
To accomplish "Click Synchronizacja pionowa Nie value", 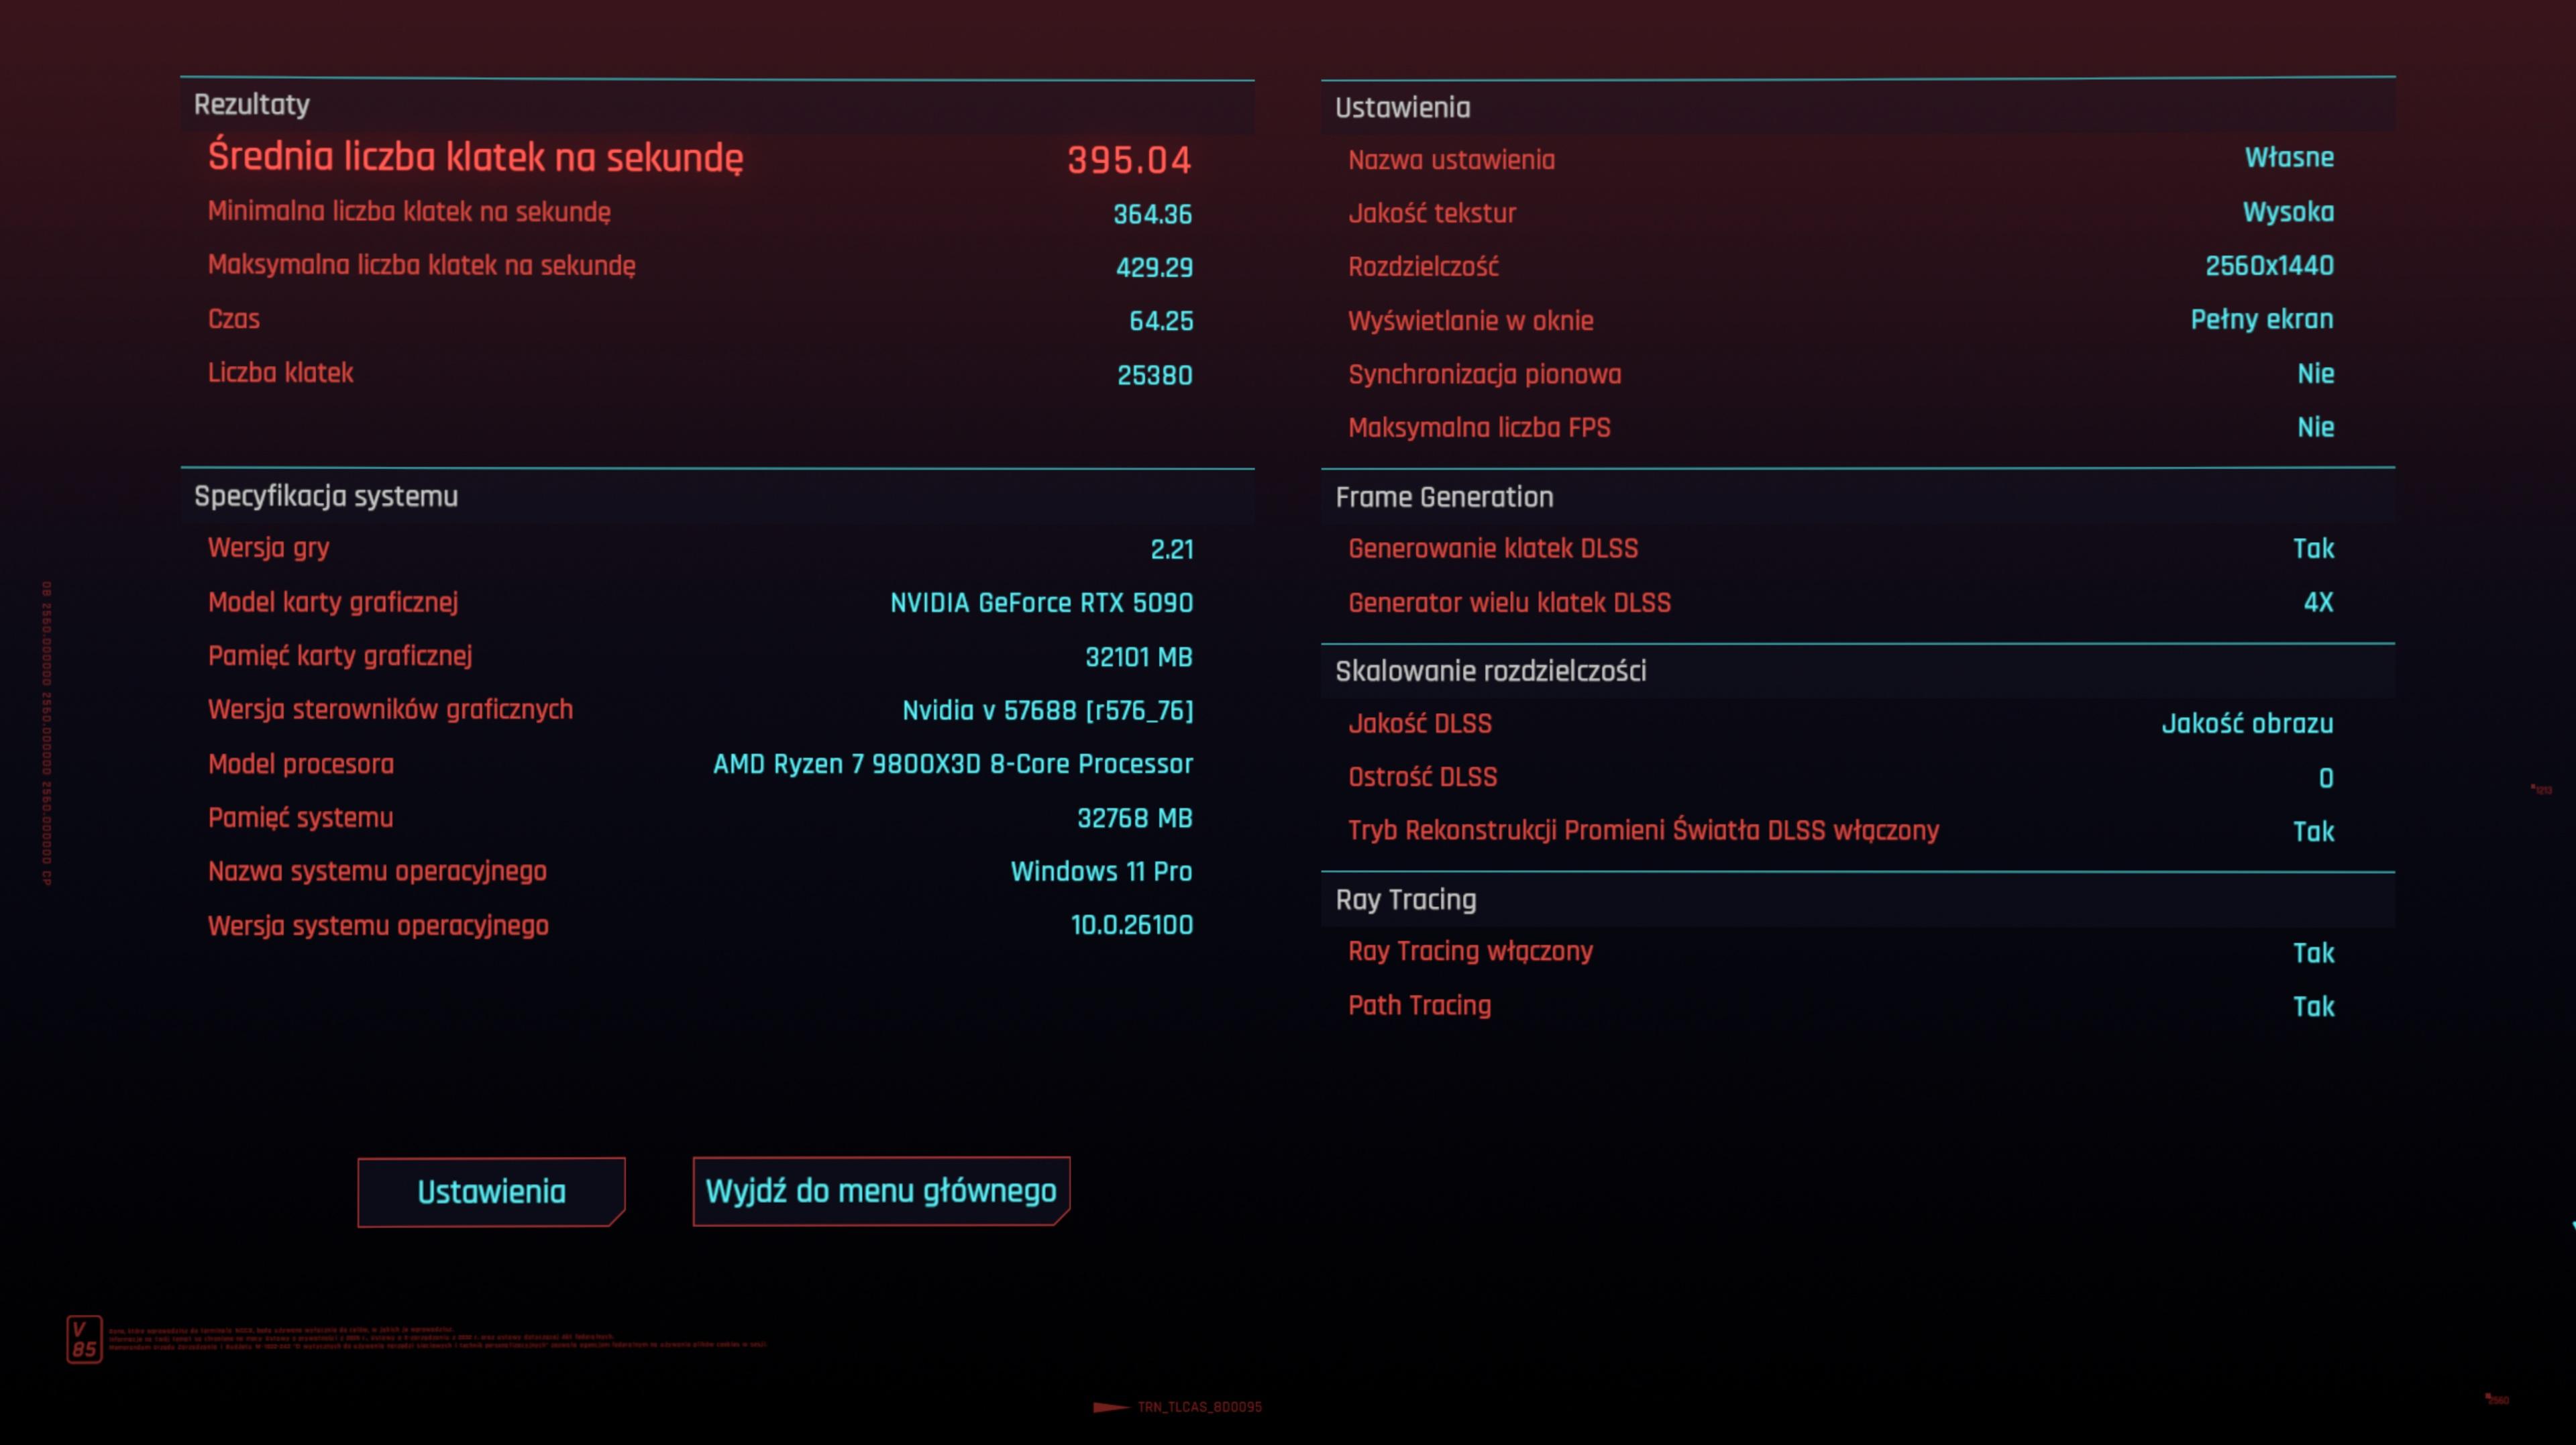I will point(2315,374).
